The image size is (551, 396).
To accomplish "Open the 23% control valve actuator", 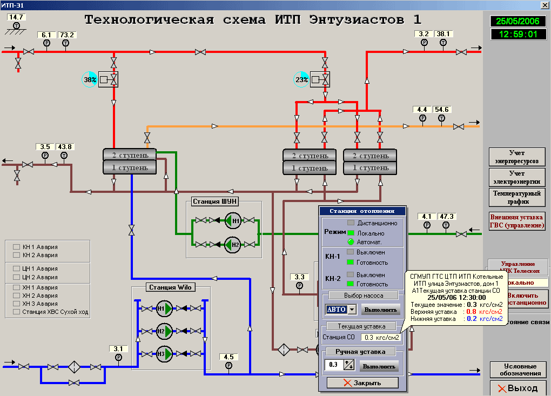I will tap(320, 79).
